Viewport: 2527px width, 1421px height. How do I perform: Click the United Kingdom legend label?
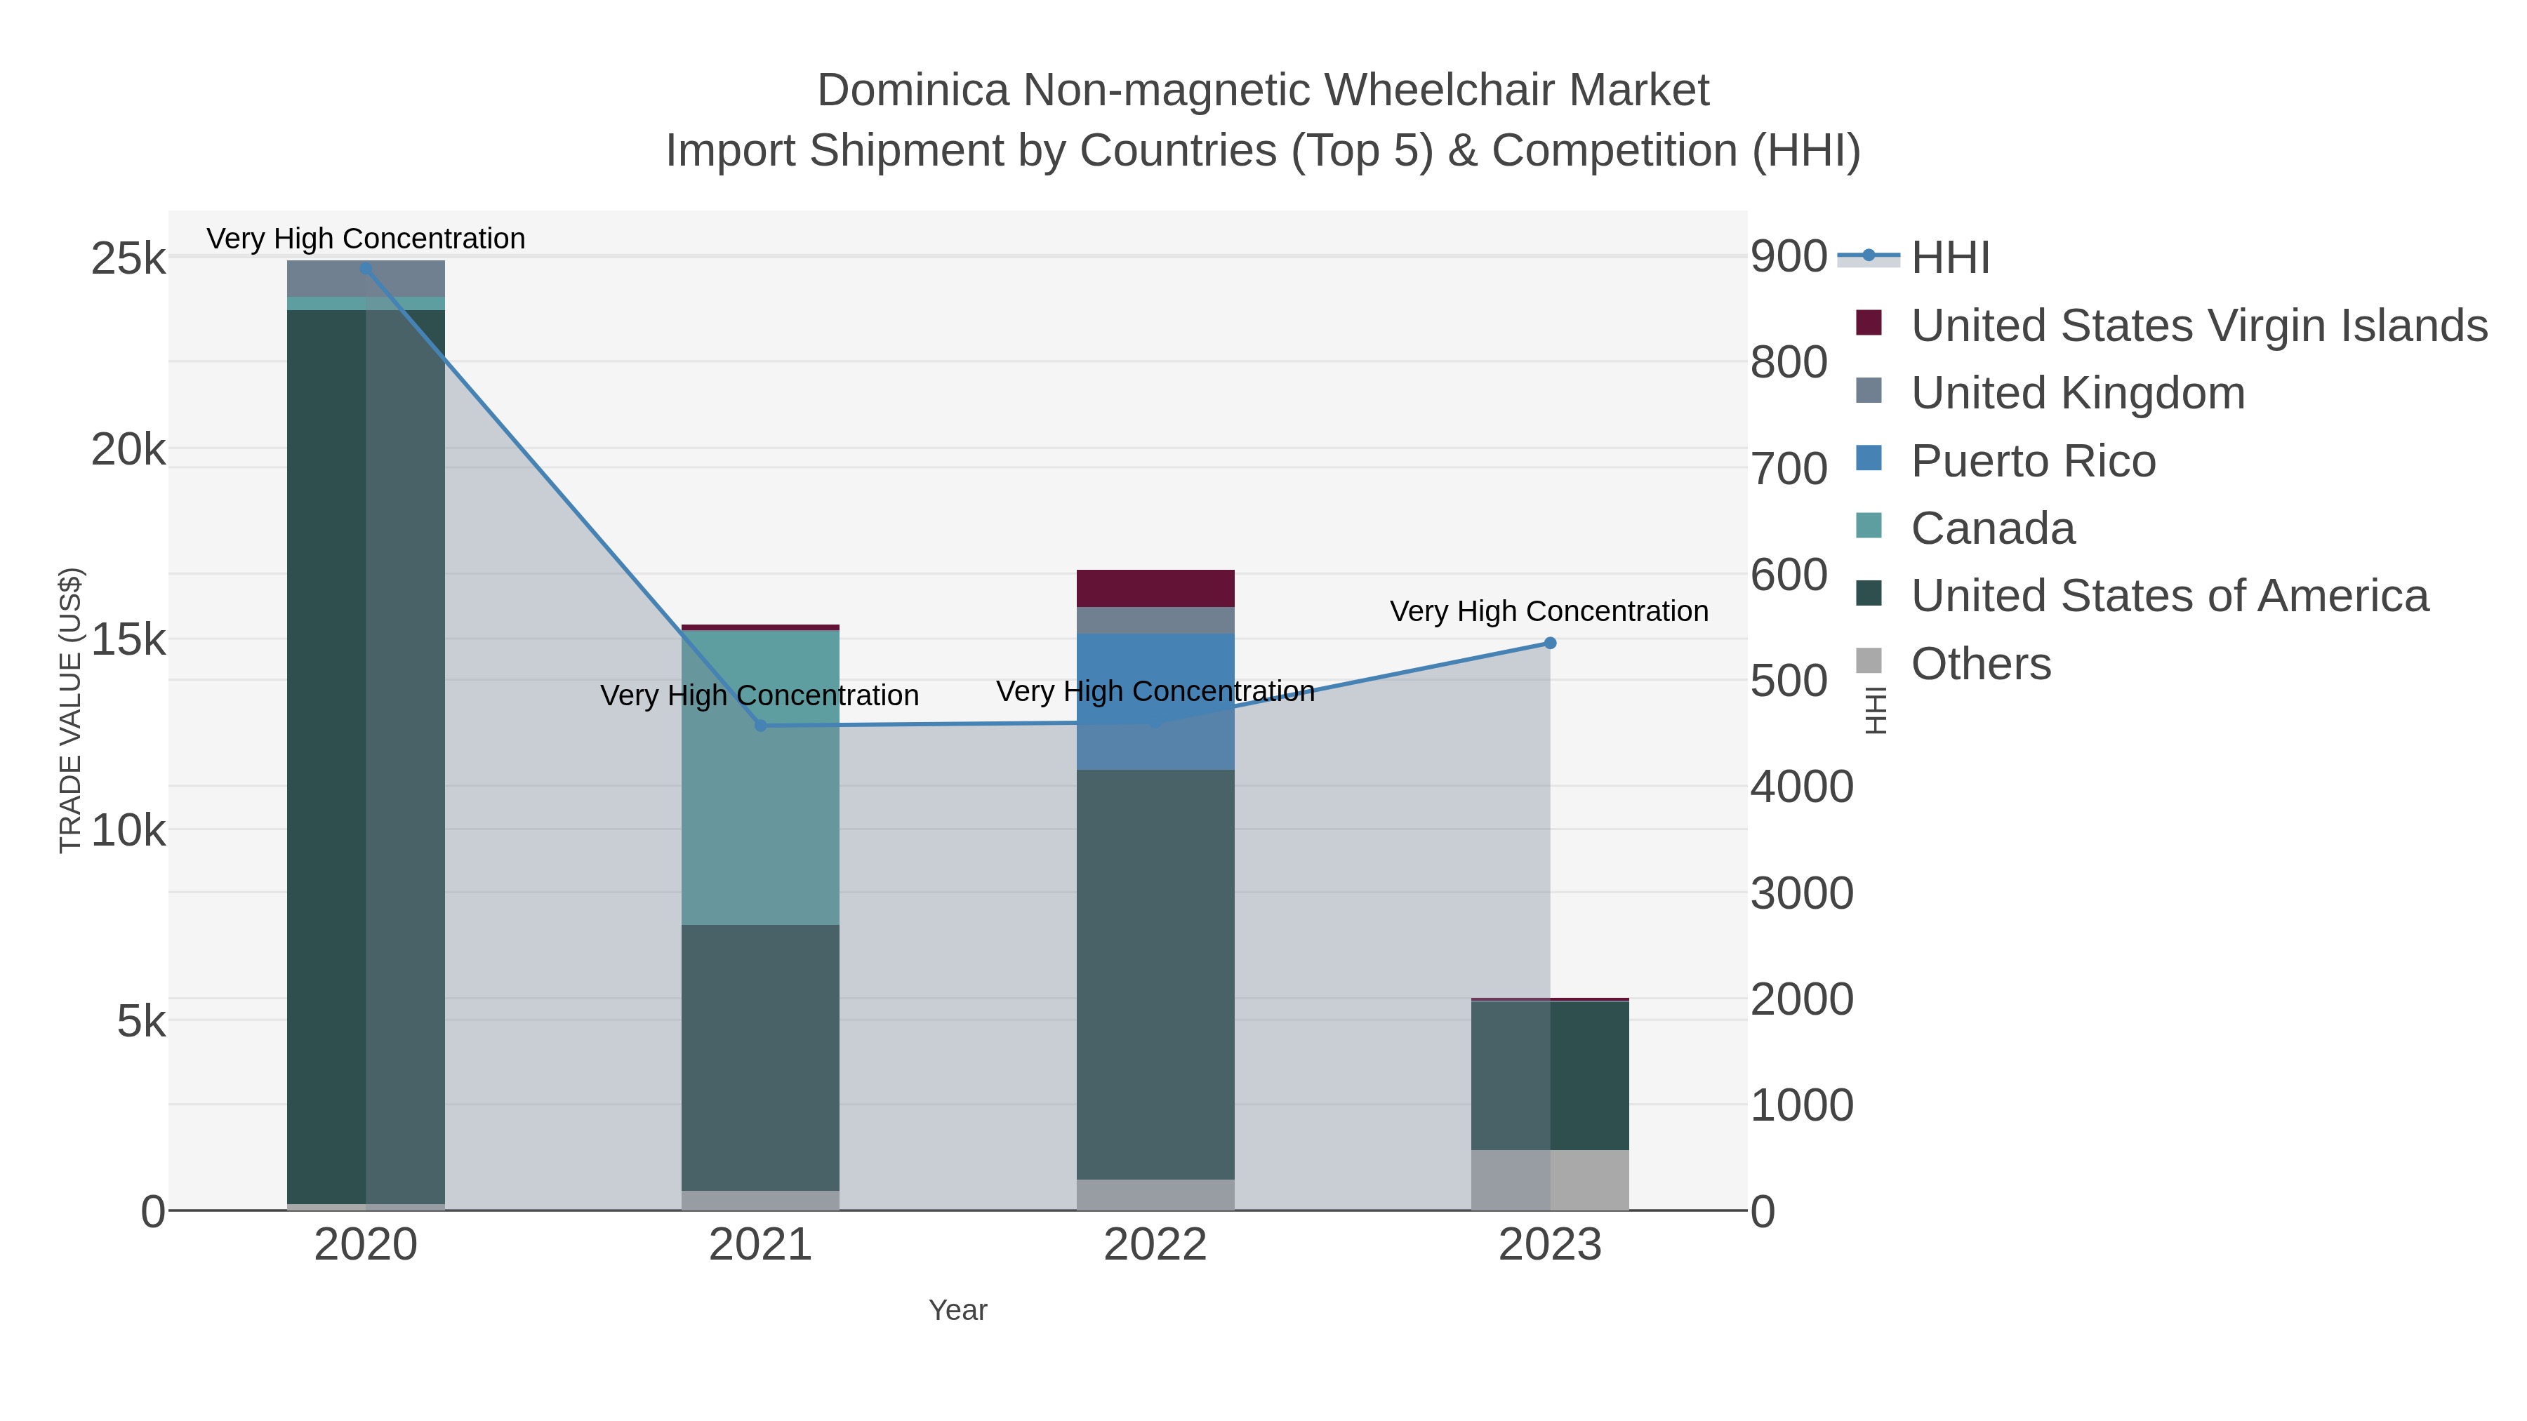[2078, 392]
